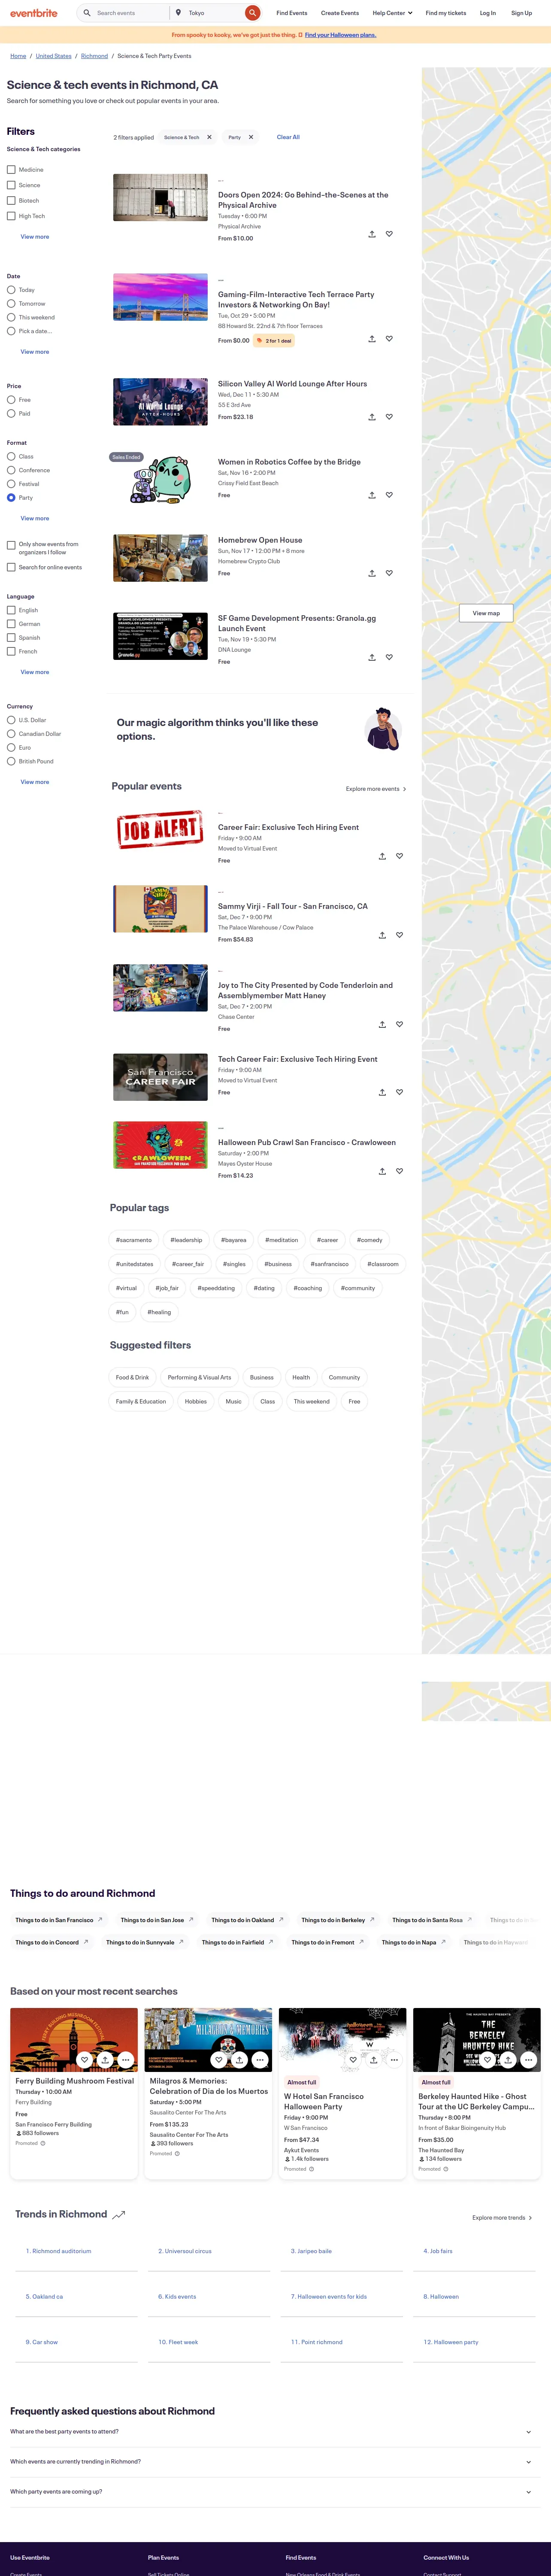Share the Gaming-Film-Interactive Tech Terrace Party
This screenshot has width=551, height=2576.
372,339
